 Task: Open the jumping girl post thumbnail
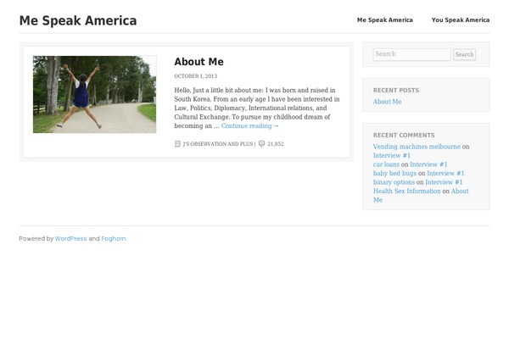click(94, 94)
